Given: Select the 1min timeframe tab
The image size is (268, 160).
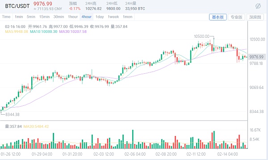Looking at the screenshot, I should [19, 17].
